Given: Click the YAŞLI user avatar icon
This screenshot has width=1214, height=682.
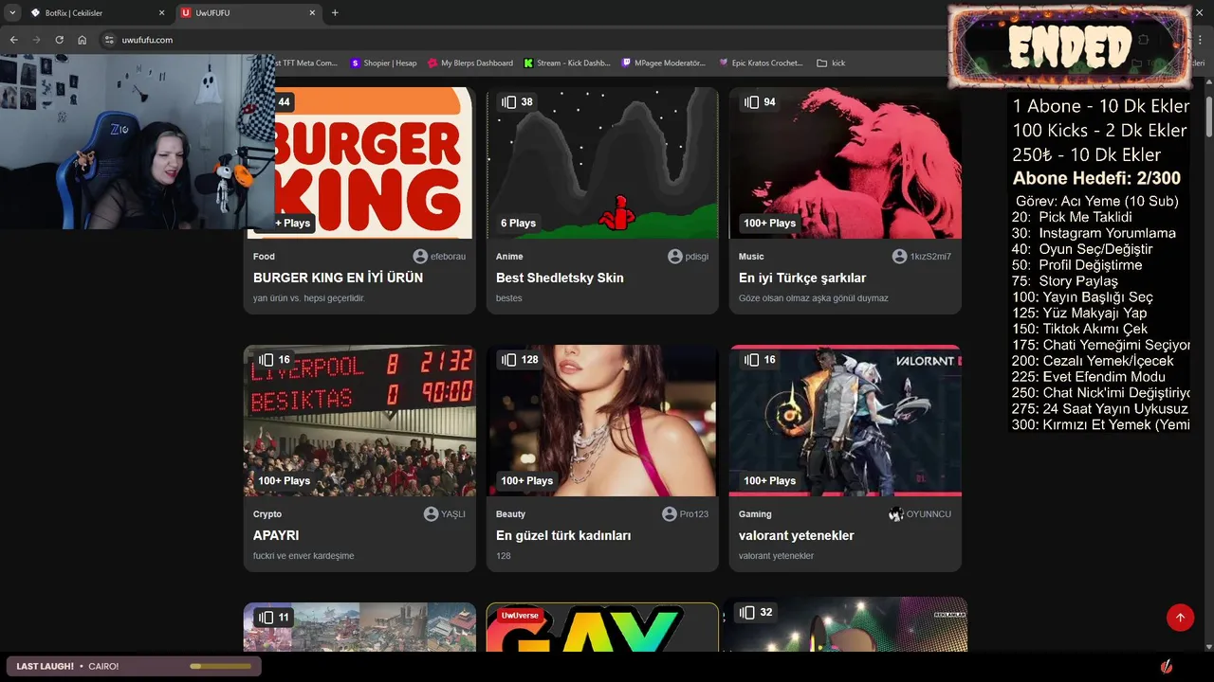Looking at the screenshot, I should point(432,514).
